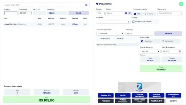The height and width of the screenshot is (105, 186).
Task: Open the Forma de Pagamento dropdown
Action: [x=110, y=34]
